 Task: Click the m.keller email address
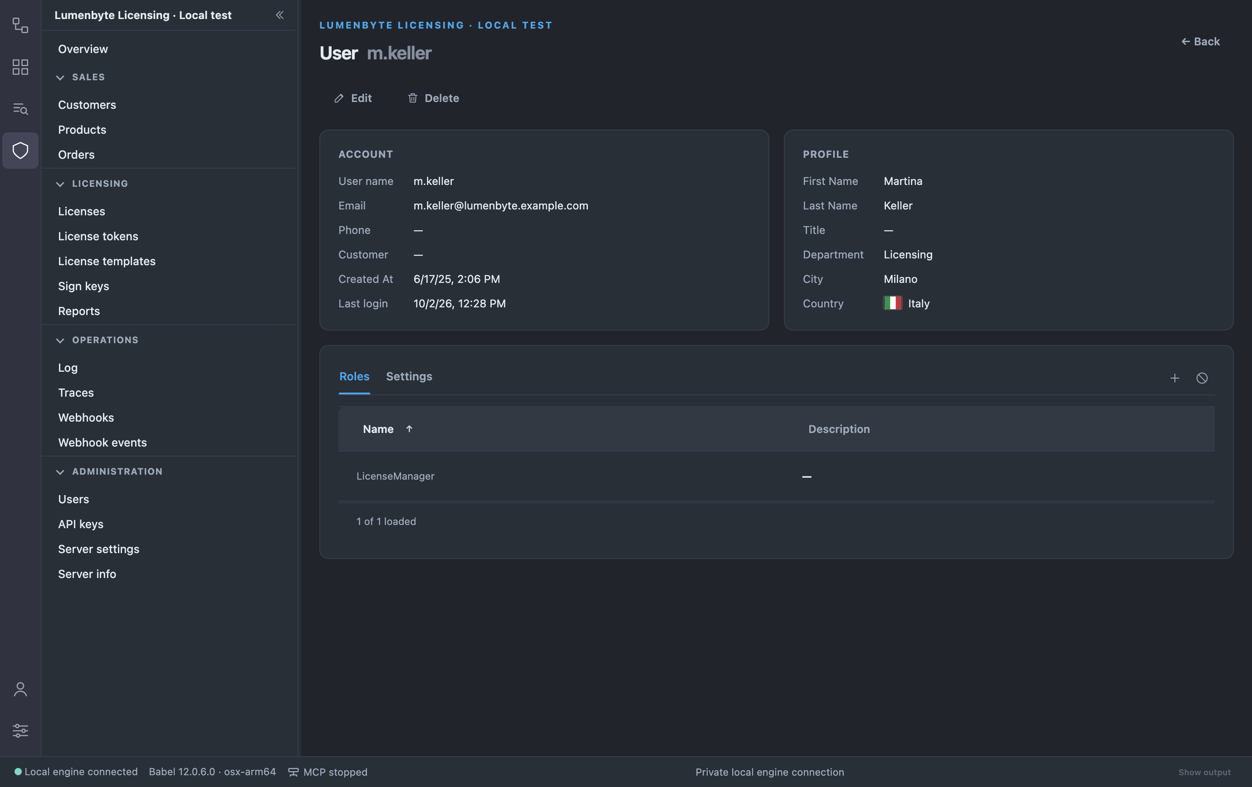coord(501,206)
